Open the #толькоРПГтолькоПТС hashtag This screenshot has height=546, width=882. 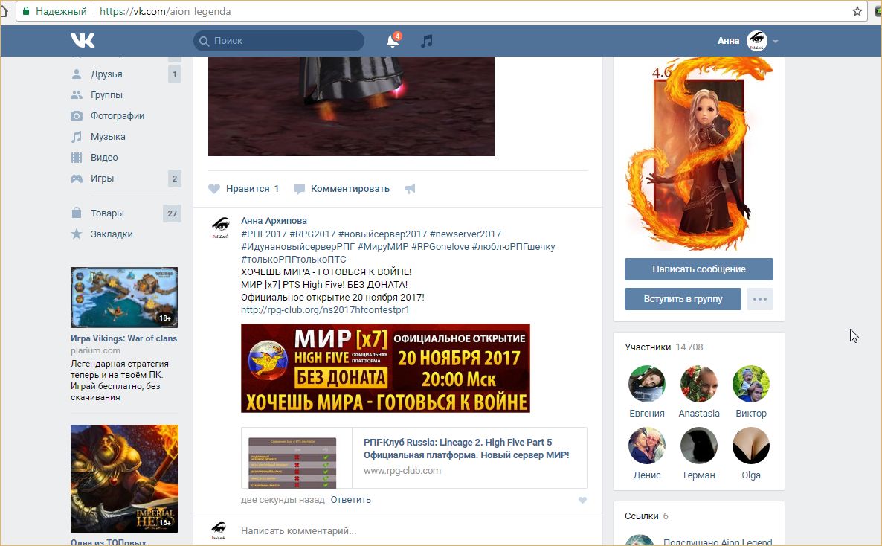[294, 259]
